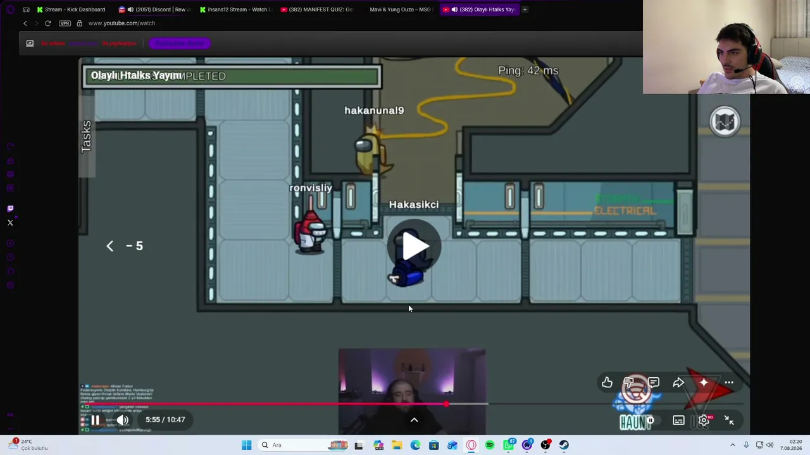Click the large play button over the video
The image size is (810, 455).
click(415, 246)
